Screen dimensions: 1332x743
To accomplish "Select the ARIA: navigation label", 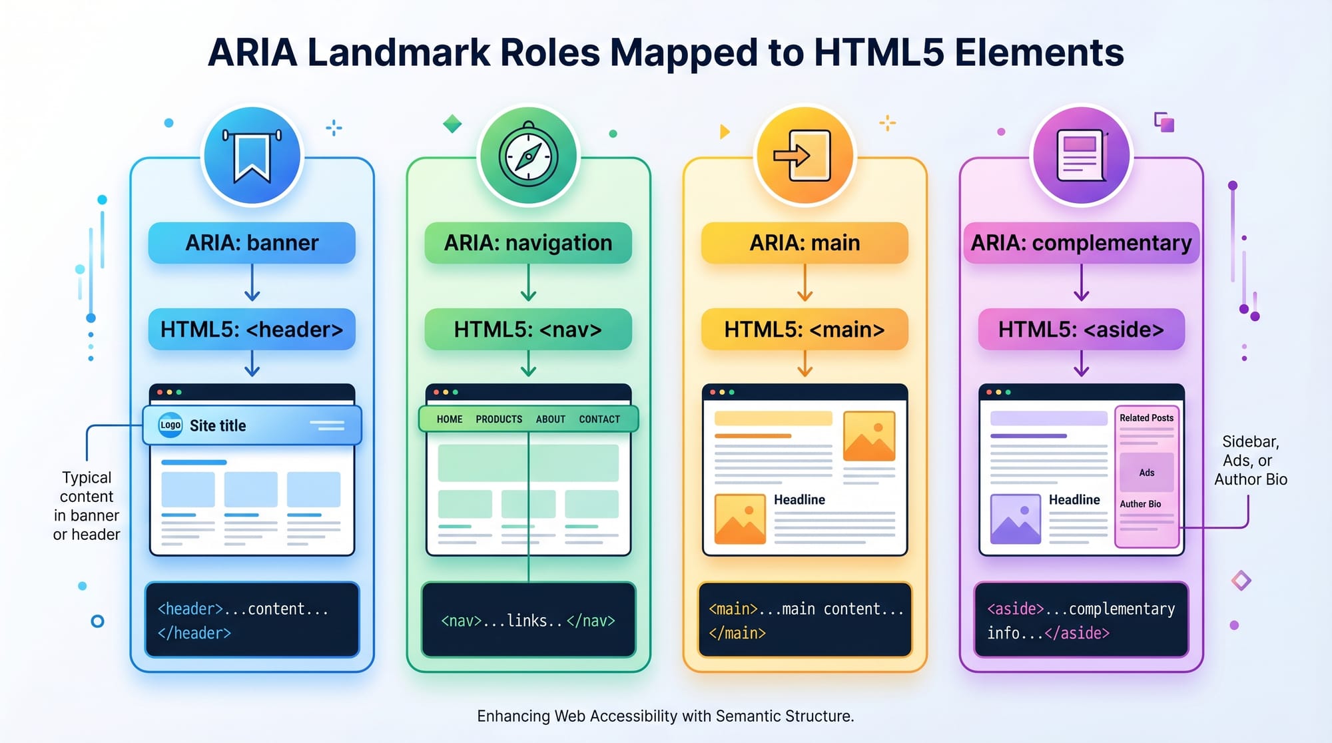I will 528,243.
